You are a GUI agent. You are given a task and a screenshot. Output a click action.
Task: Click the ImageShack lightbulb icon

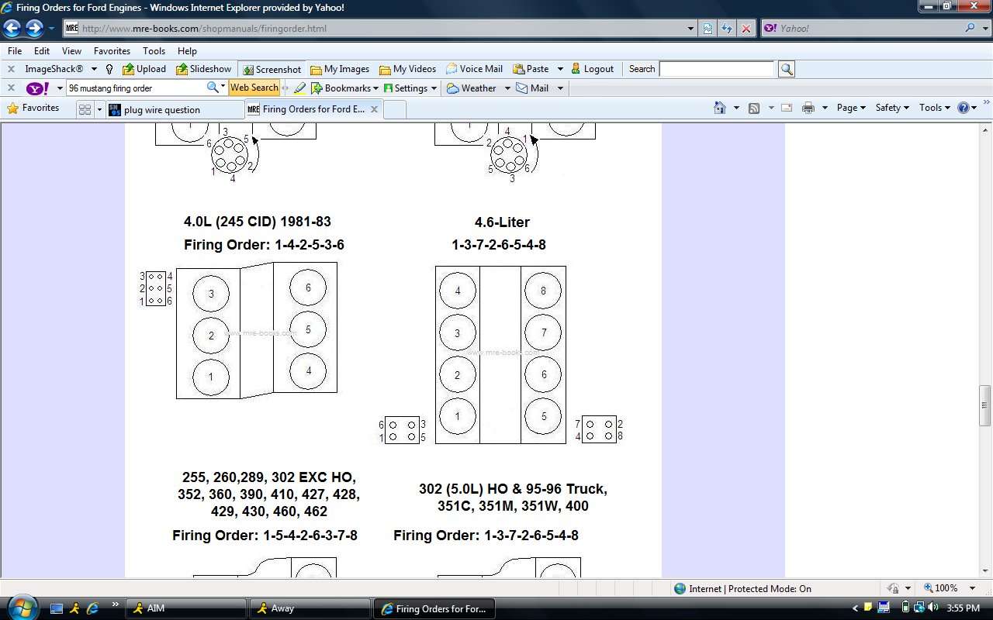click(109, 69)
